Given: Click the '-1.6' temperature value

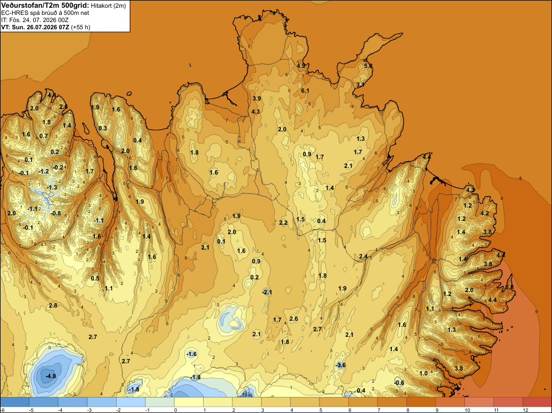Looking at the screenshot, I should (192, 354).
